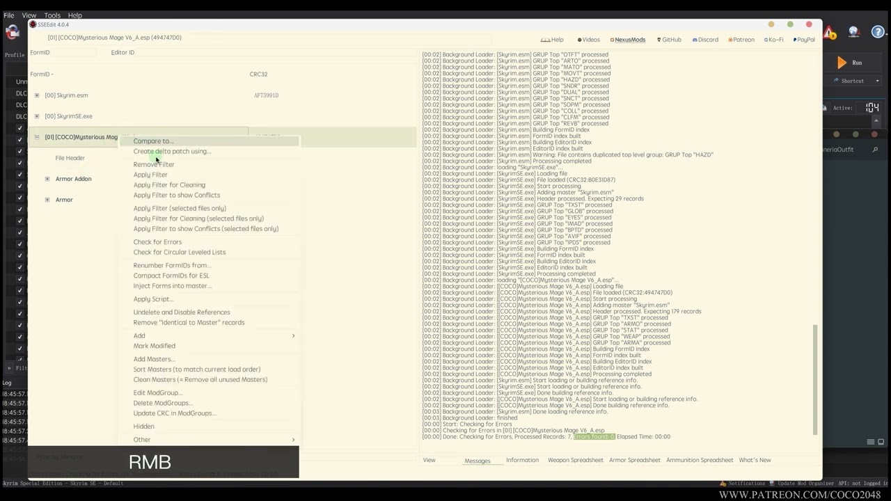The height and width of the screenshot is (501, 891).
Task: Open the GitHub link
Action: pos(669,40)
